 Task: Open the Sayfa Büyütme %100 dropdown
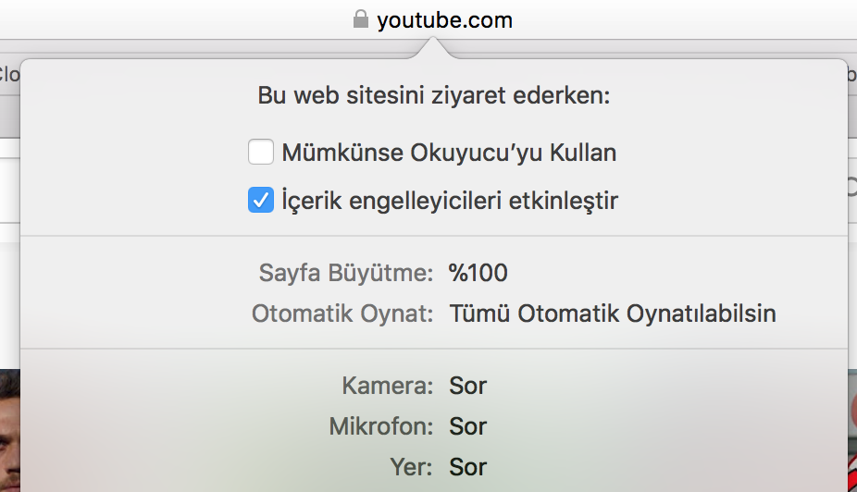pyautogui.click(x=478, y=273)
